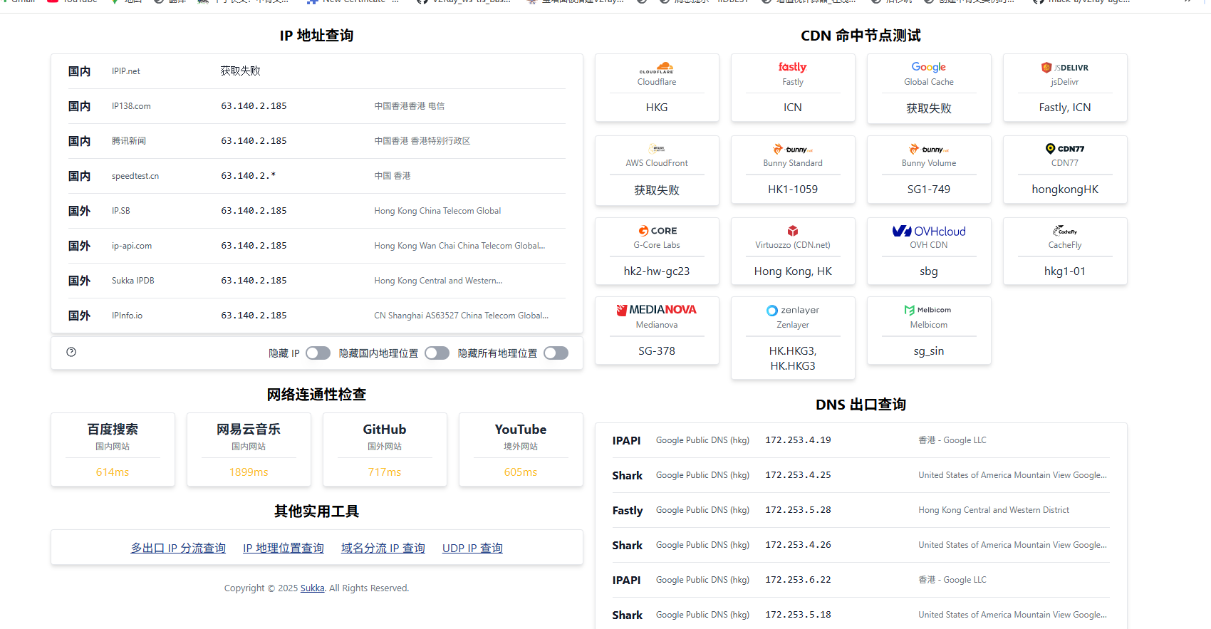Click the G-Core Labs logo
Viewport: 1211px width, 629px height.
[x=657, y=231]
